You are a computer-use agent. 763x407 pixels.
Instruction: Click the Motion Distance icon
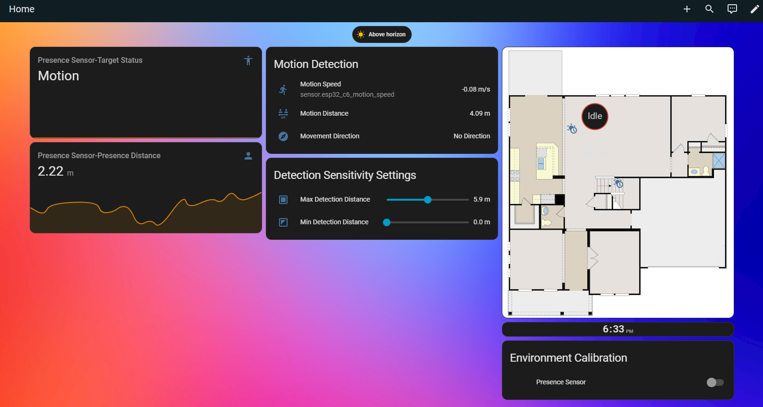click(283, 113)
